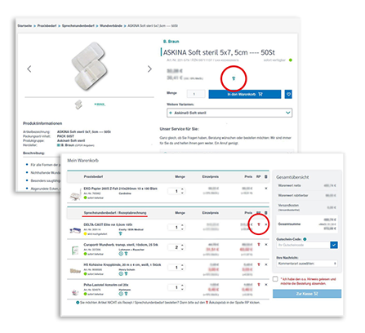Click the teal Aesculapian staff icon beside the ASKINA price
The image size is (365, 333).
coord(234,78)
